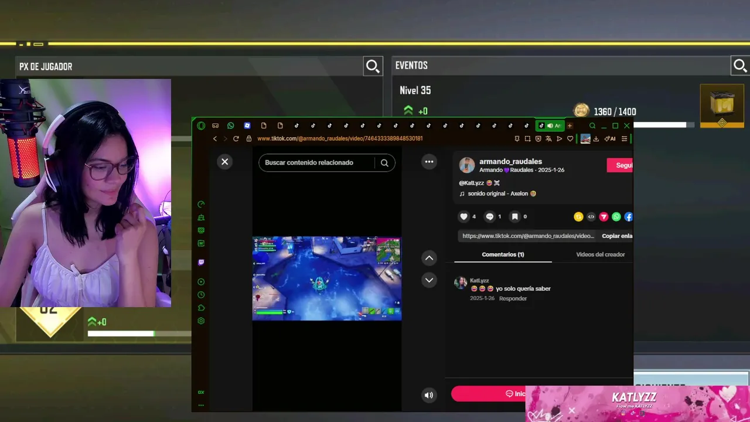Click KatLyzz comment avatar

click(461, 283)
